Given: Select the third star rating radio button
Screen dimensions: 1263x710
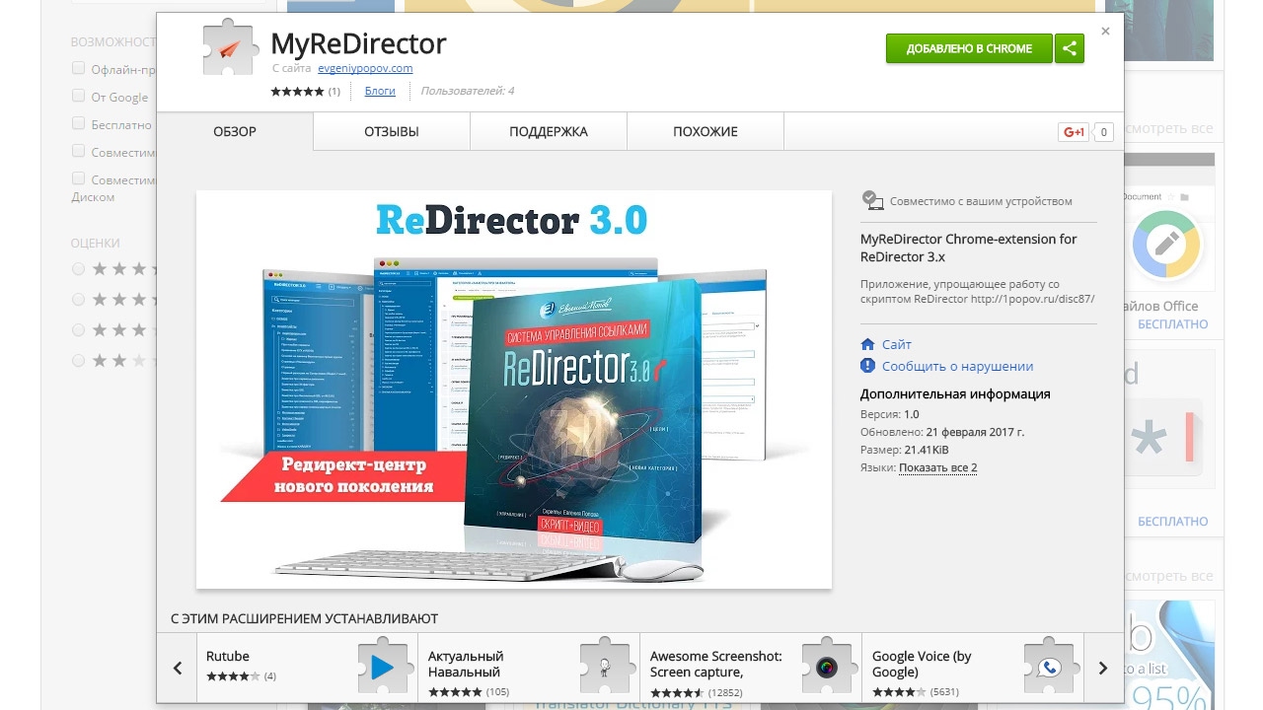Looking at the screenshot, I should coord(79,329).
